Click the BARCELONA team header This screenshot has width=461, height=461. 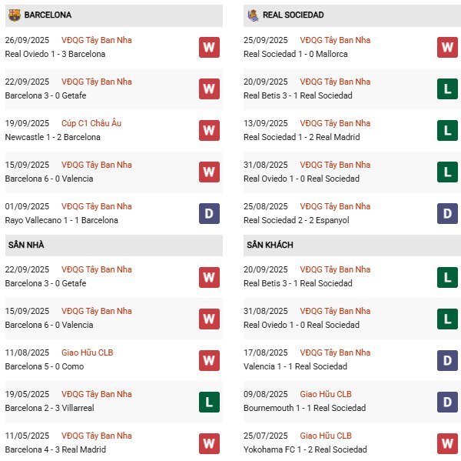[x=48, y=15]
